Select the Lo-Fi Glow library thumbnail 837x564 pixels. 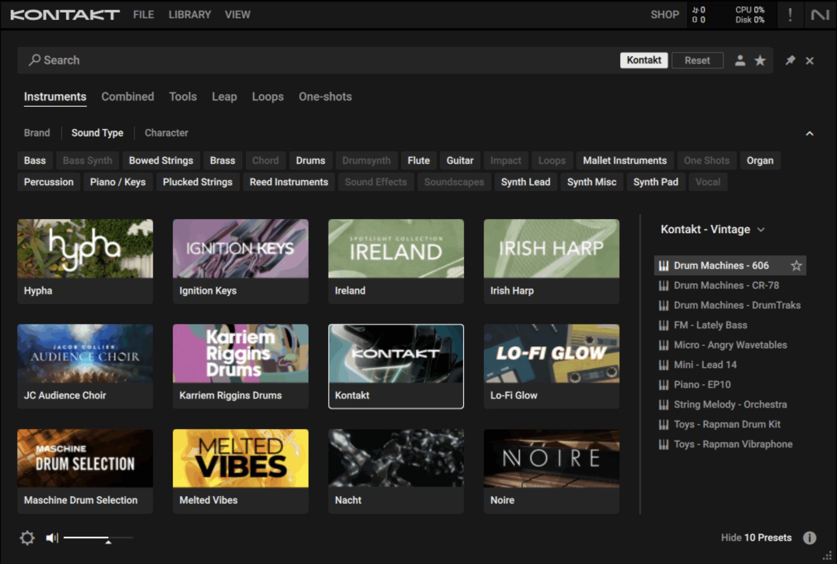pos(551,353)
